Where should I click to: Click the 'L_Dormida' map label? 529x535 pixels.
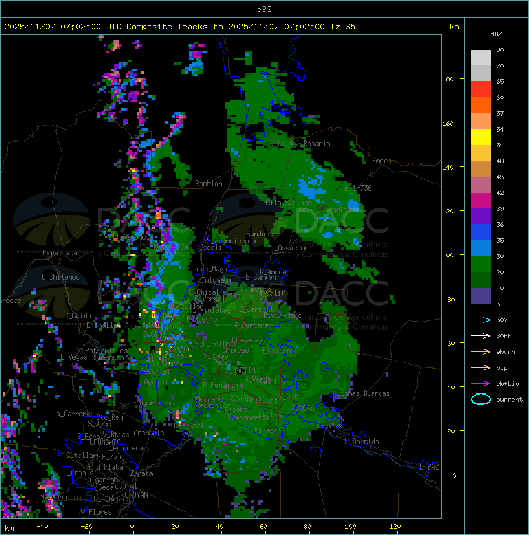(362, 442)
